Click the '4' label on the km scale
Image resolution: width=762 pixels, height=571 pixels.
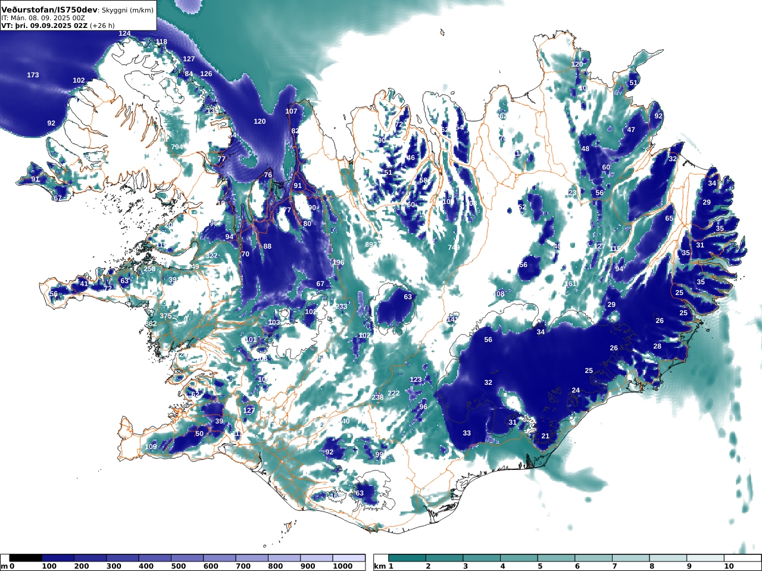click(x=503, y=566)
